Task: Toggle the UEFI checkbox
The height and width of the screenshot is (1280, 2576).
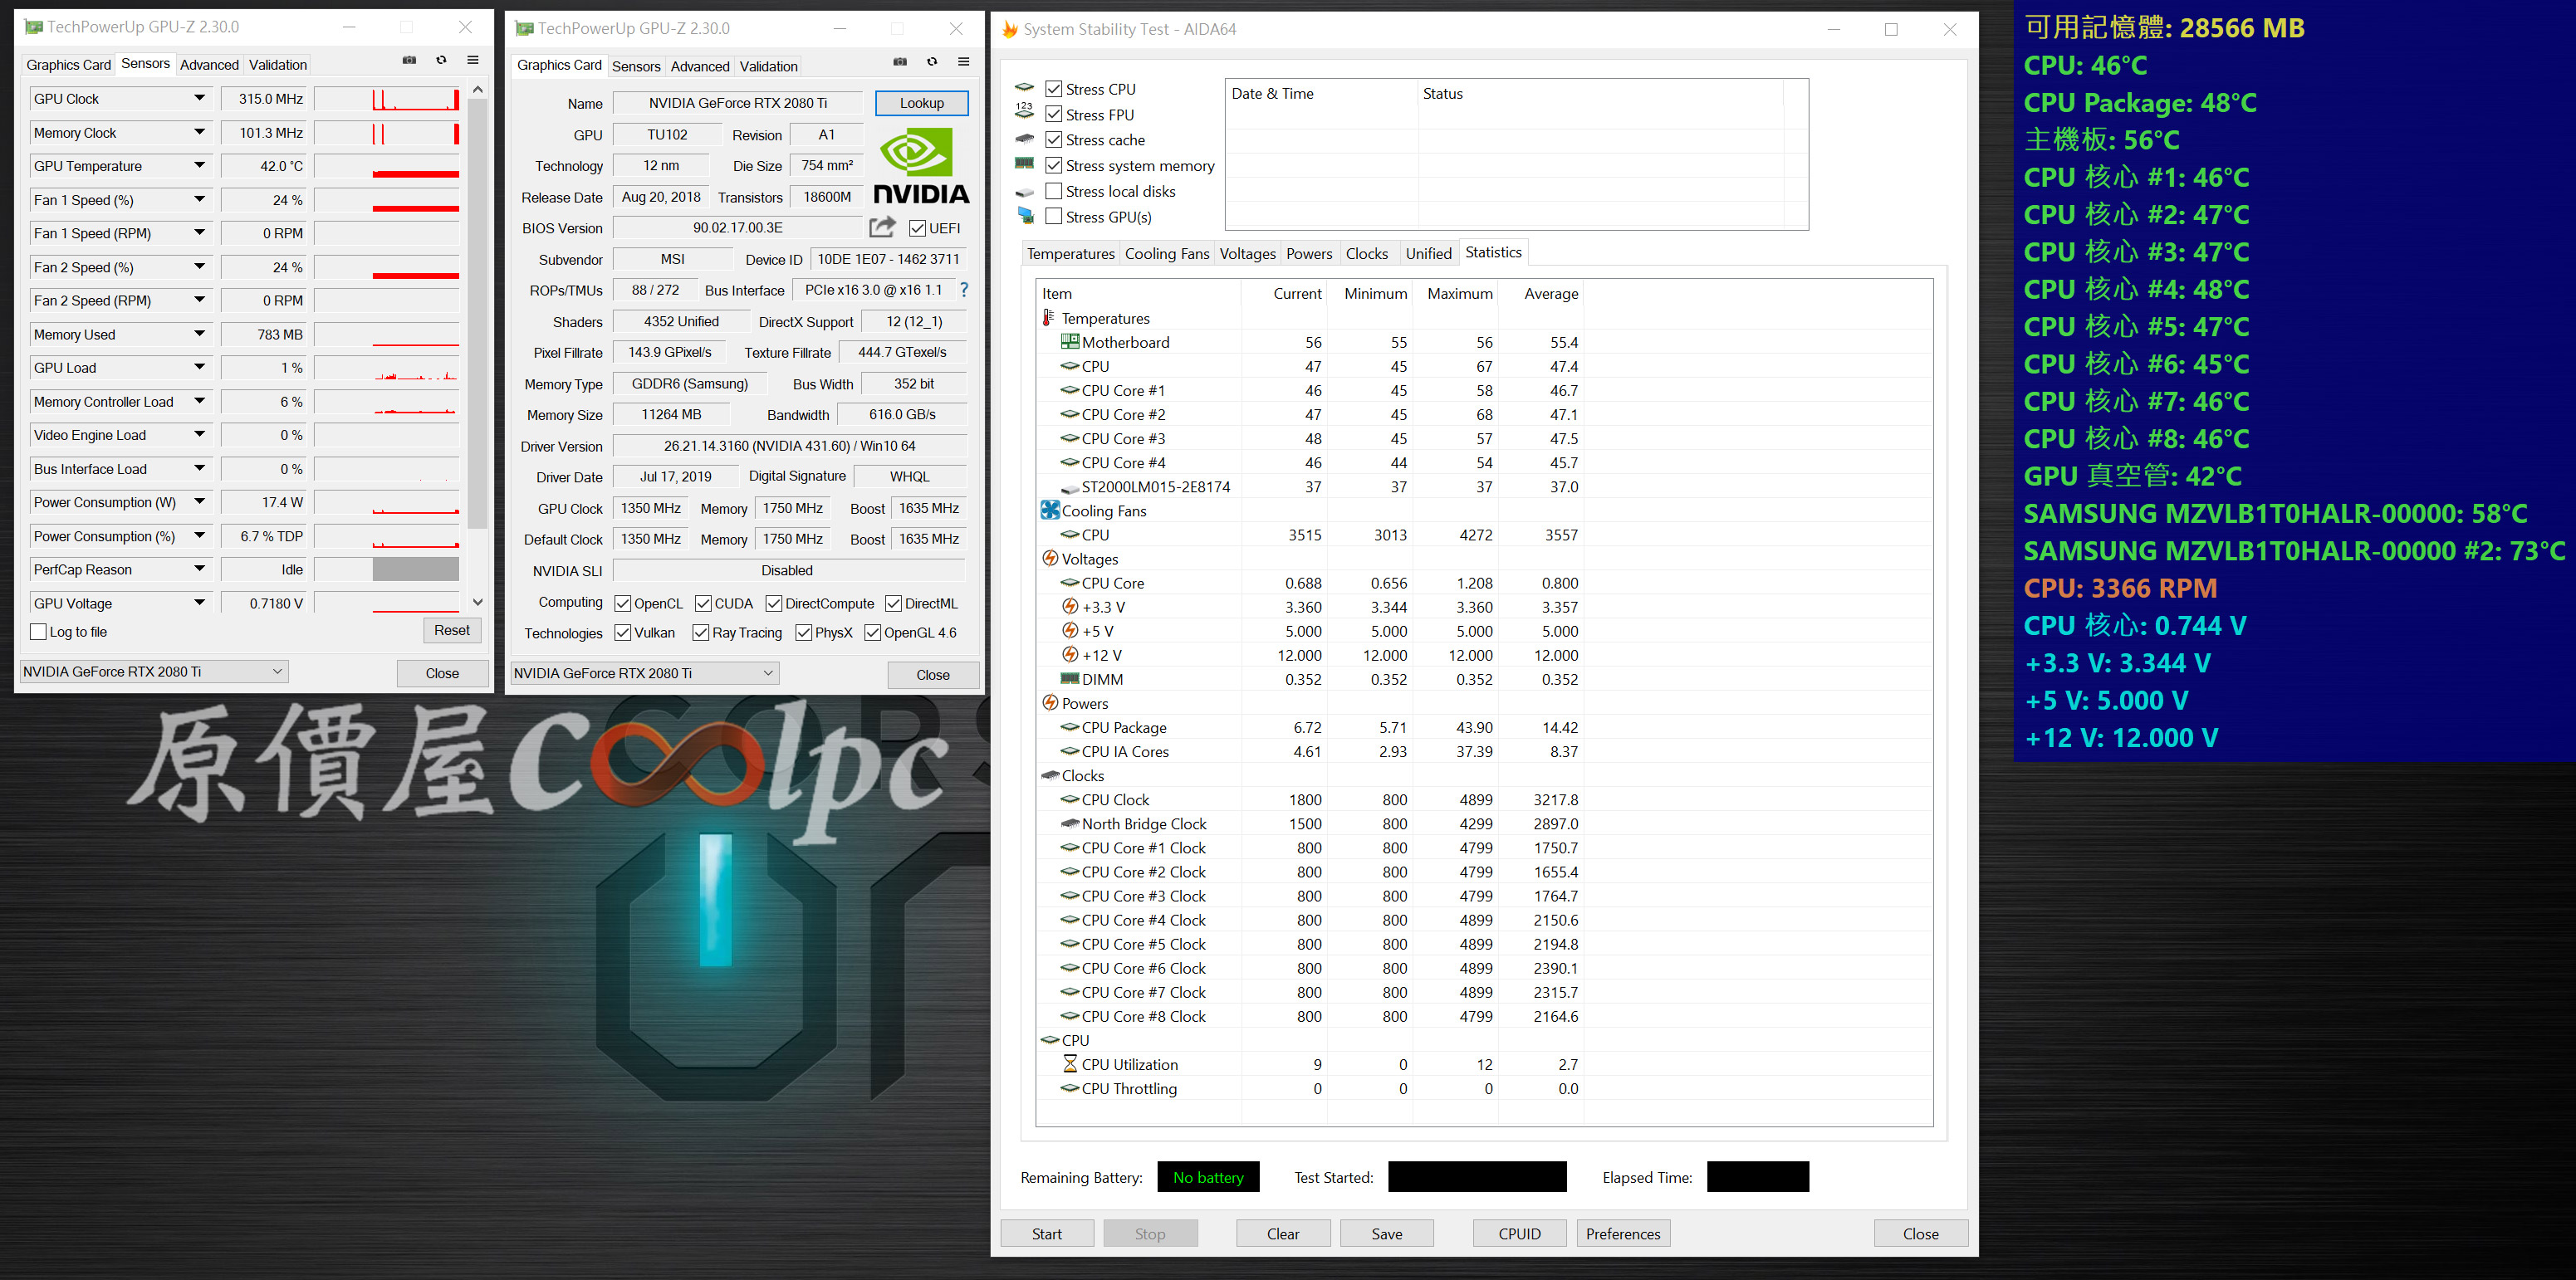Action: pyautogui.click(x=917, y=227)
